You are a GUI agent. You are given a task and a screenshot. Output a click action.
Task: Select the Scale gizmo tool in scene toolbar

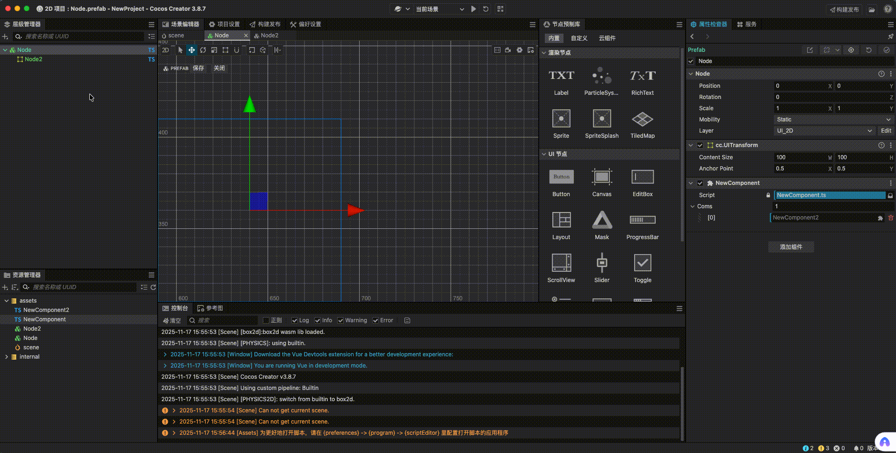coord(214,50)
